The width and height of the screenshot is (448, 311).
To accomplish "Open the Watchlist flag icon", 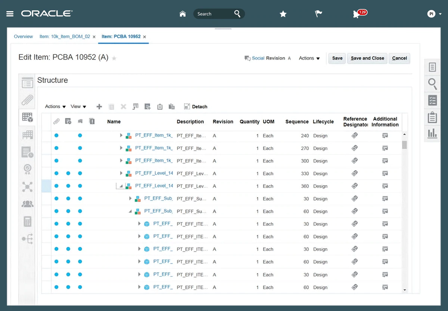I will click(318, 14).
